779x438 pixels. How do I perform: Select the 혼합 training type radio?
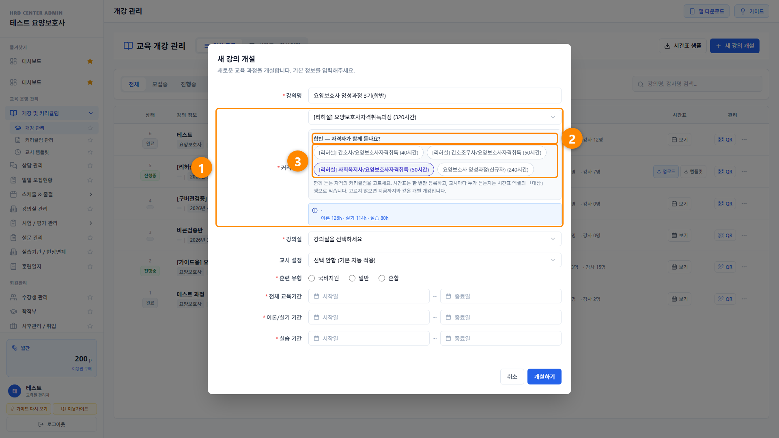click(x=382, y=278)
